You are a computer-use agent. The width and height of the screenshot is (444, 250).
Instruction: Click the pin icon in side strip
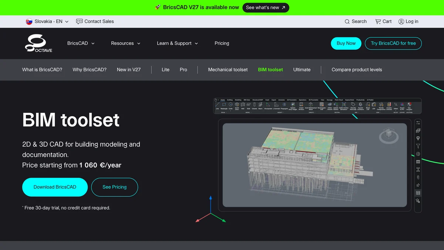point(418,185)
